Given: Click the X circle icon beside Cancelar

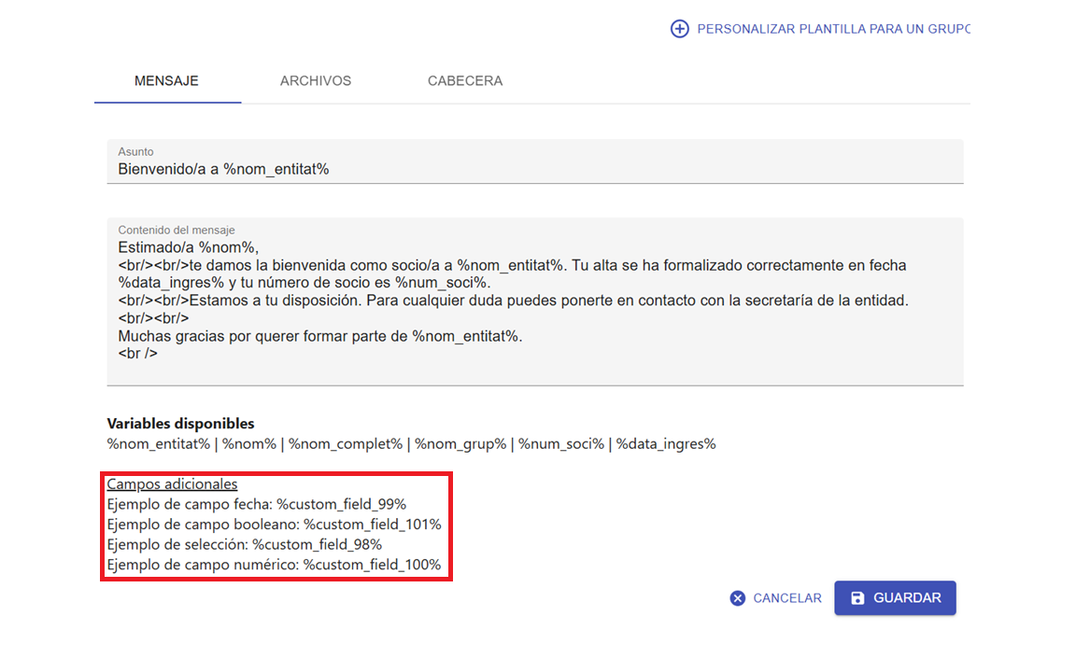Looking at the screenshot, I should 738,598.
